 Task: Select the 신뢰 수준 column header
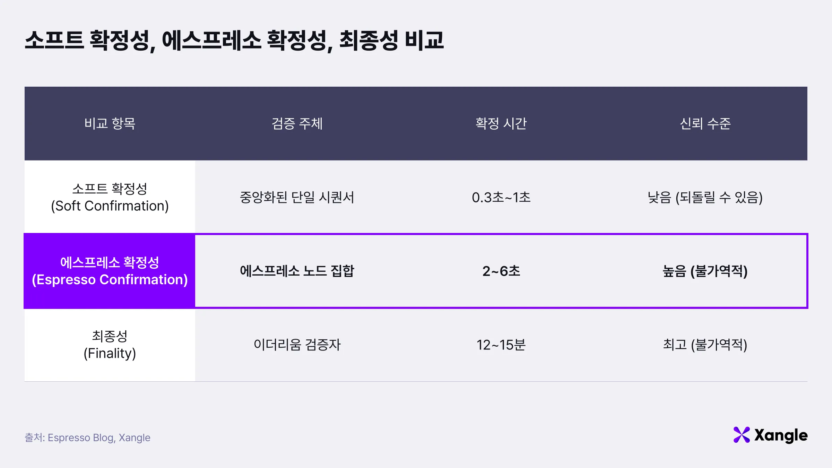point(705,123)
